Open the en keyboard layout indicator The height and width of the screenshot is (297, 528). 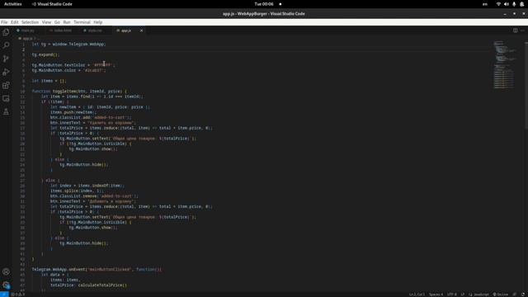(485, 4)
